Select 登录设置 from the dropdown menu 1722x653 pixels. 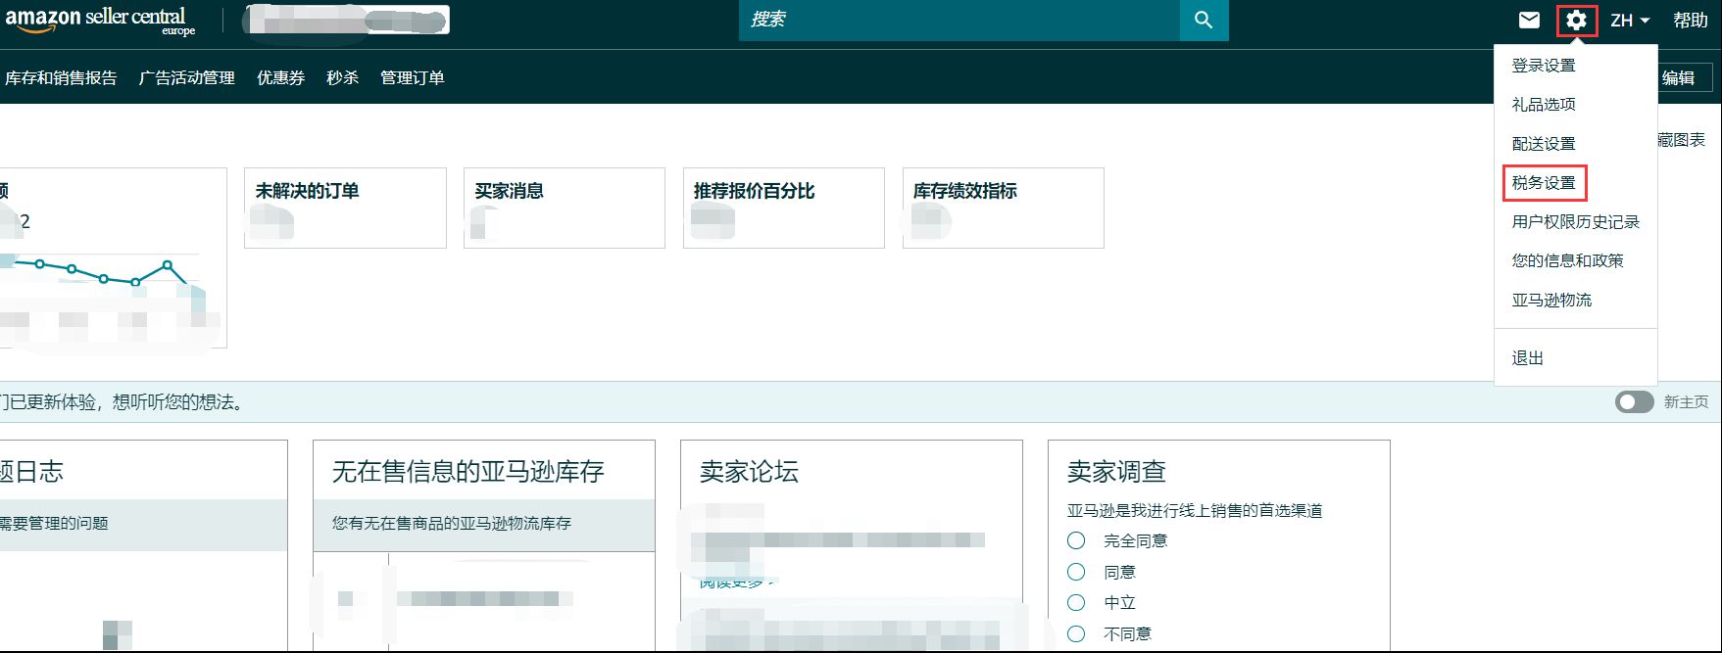1544,66
